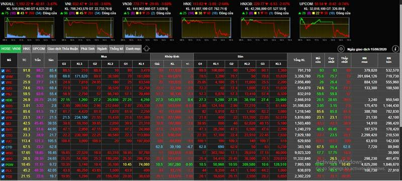The width and height of the screenshot is (402, 181).
Task: Uncheck the HDB row checkbox
Action: 3,100
